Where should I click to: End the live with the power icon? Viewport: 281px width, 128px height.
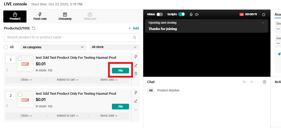(264, 14)
